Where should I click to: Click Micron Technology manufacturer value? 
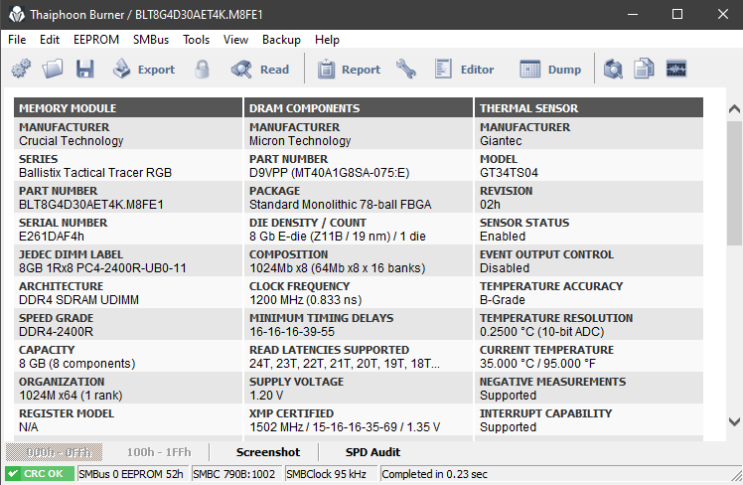coord(300,141)
